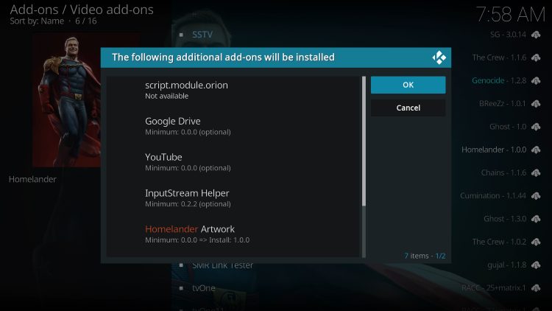Select the Homelander Artwork dependency entry

(234, 234)
